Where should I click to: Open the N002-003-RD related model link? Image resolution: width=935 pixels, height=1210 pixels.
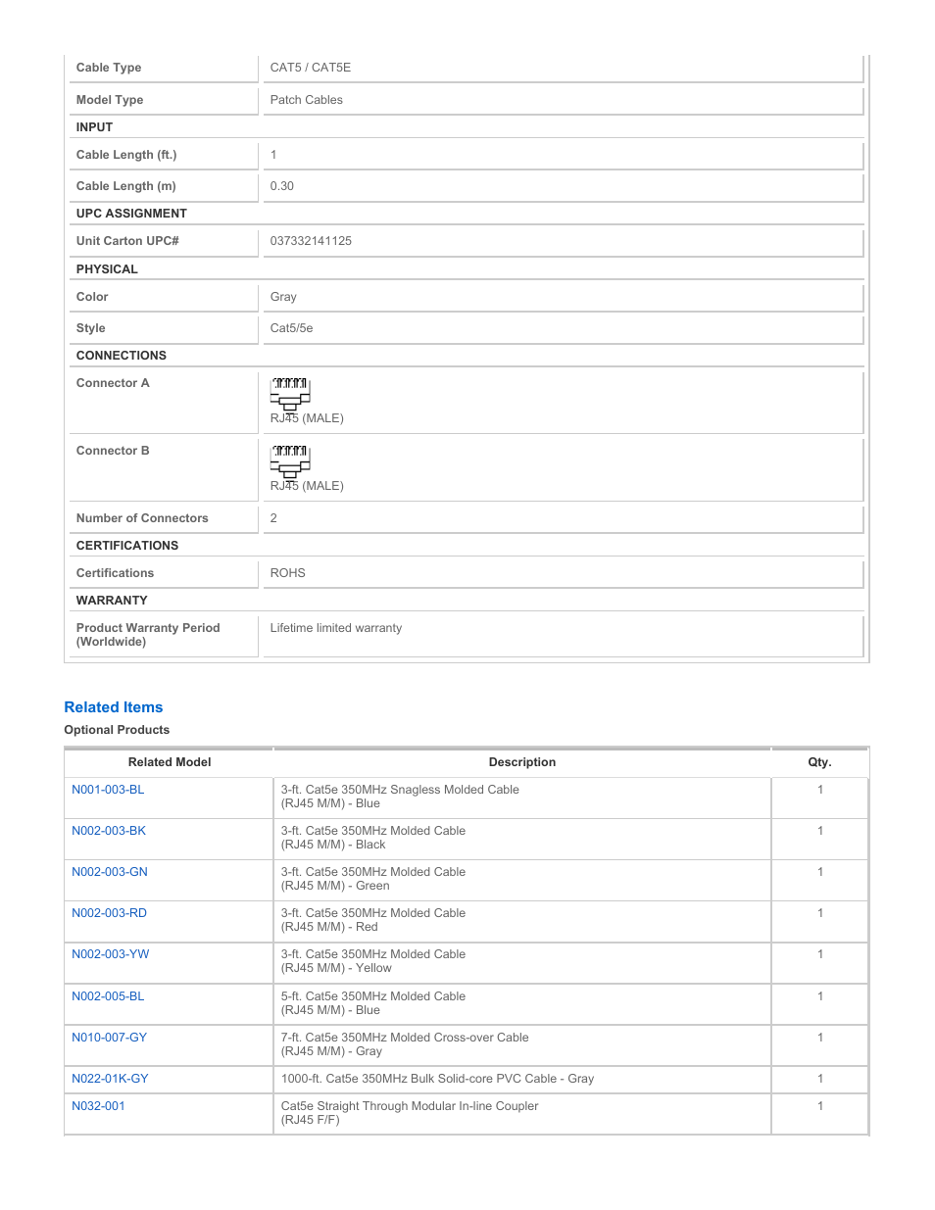click(x=109, y=913)
